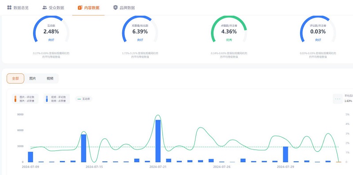Click the orange 内容数据 tab icon

tap(80, 7)
